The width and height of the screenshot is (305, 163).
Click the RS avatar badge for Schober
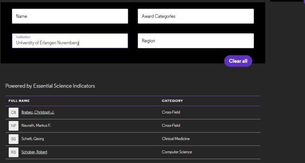point(14,152)
